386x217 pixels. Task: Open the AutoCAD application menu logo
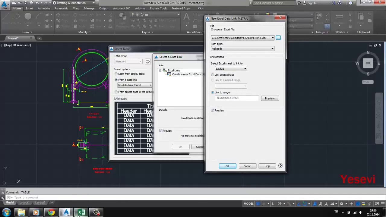5,5
